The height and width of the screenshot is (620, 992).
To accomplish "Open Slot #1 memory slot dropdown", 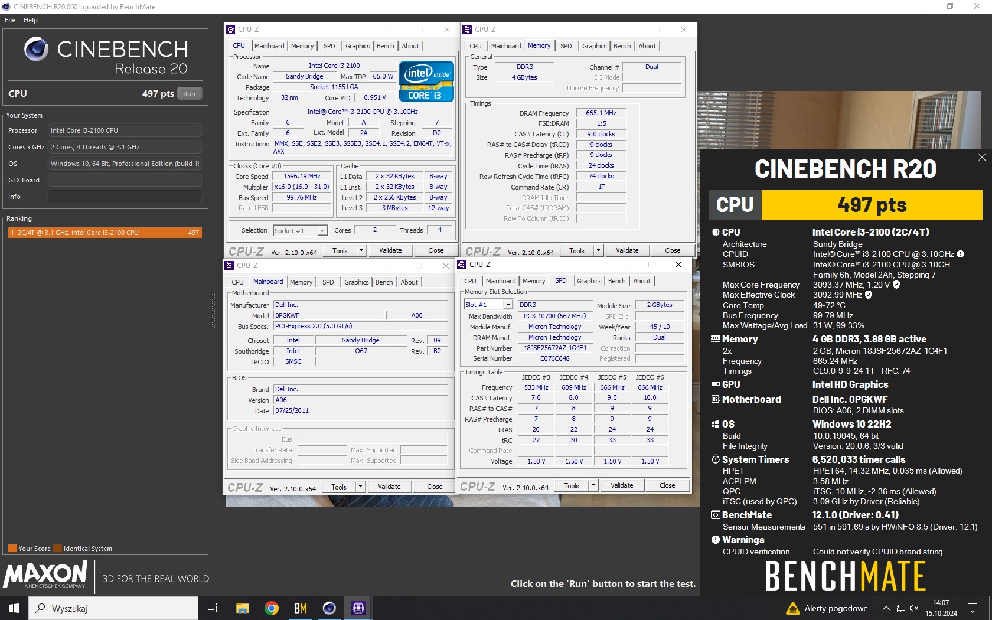I will [507, 305].
